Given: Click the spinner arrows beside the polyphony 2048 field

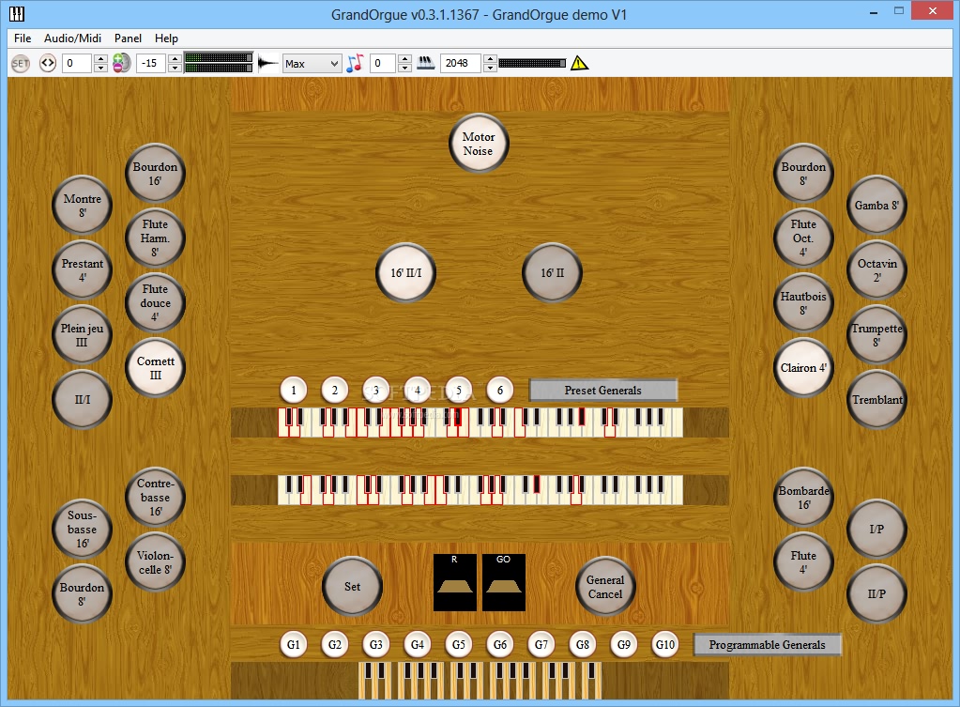Looking at the screenshot, I should tap(490, 63).
